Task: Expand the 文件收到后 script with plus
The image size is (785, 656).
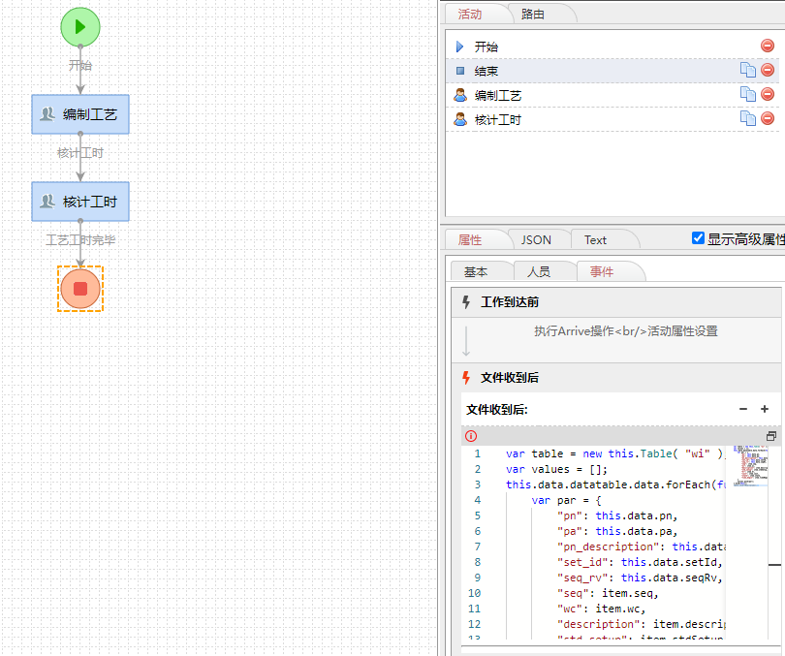Action: pos(765,409)
